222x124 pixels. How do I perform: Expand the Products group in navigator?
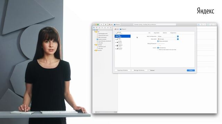point(95,50)
